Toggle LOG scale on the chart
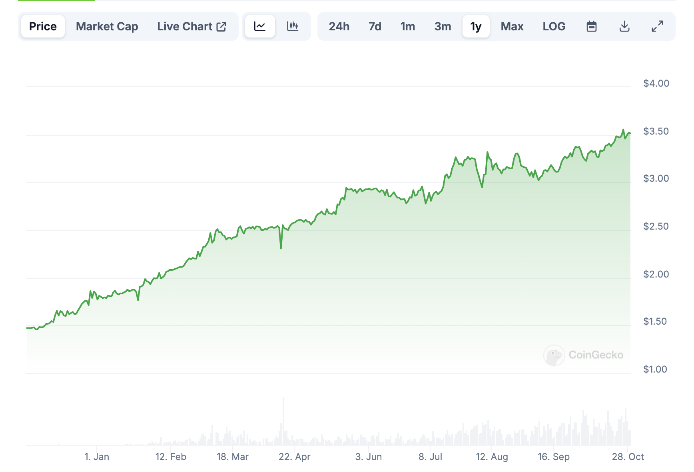 click(554, 26)
